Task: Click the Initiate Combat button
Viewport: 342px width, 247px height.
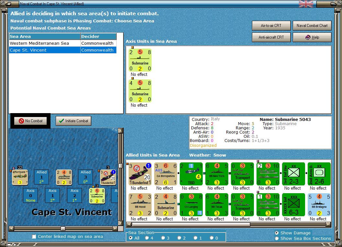Action: 74,121
